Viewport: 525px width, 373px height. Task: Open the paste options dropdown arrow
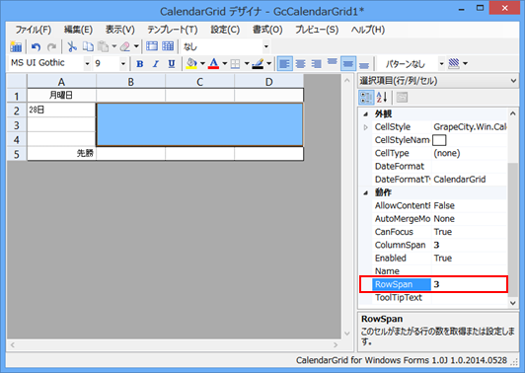(114, 46)
